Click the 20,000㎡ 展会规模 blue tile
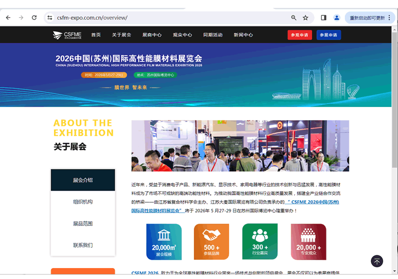Image resolution: width=398 pixels, height=279 pixels. [x=164, y=242]
